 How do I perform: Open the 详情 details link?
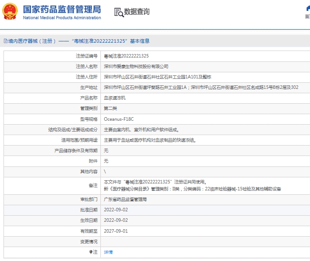coord(108,252)
